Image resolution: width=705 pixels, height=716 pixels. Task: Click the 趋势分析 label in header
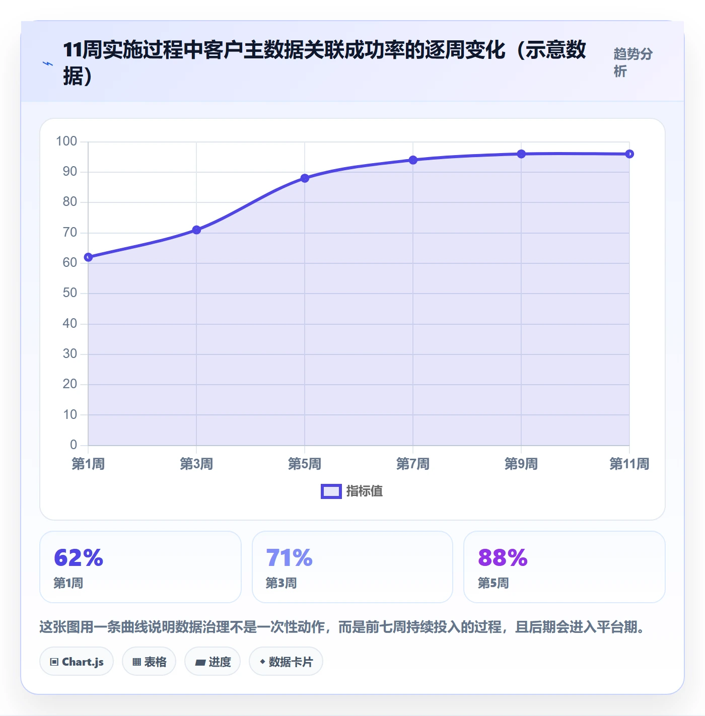coord(633,62)
